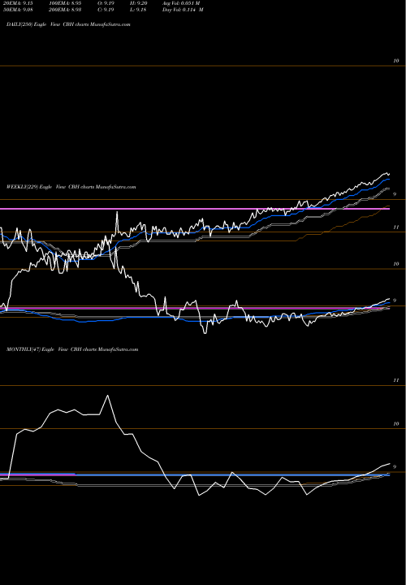The height and width of the screenshot is (585, 406).
Task: Click the weekly chart axis label 11
Action: 397,227
